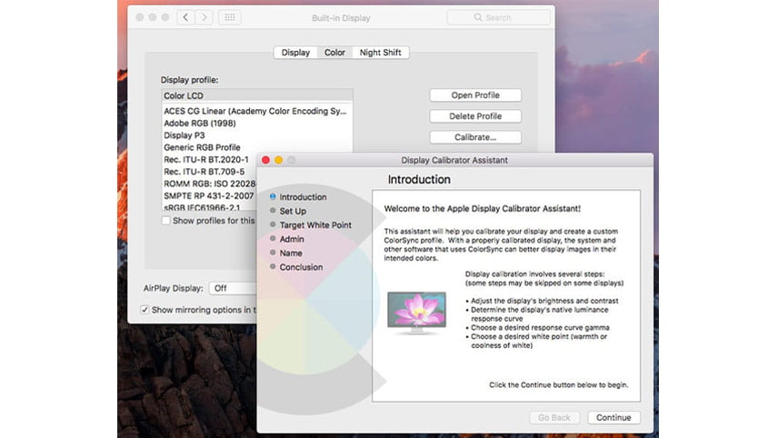Screen dimensions: 778x438
Task: Select ROMM RGB: ISO 22028 profile
Action: click(x=209, y=184)
